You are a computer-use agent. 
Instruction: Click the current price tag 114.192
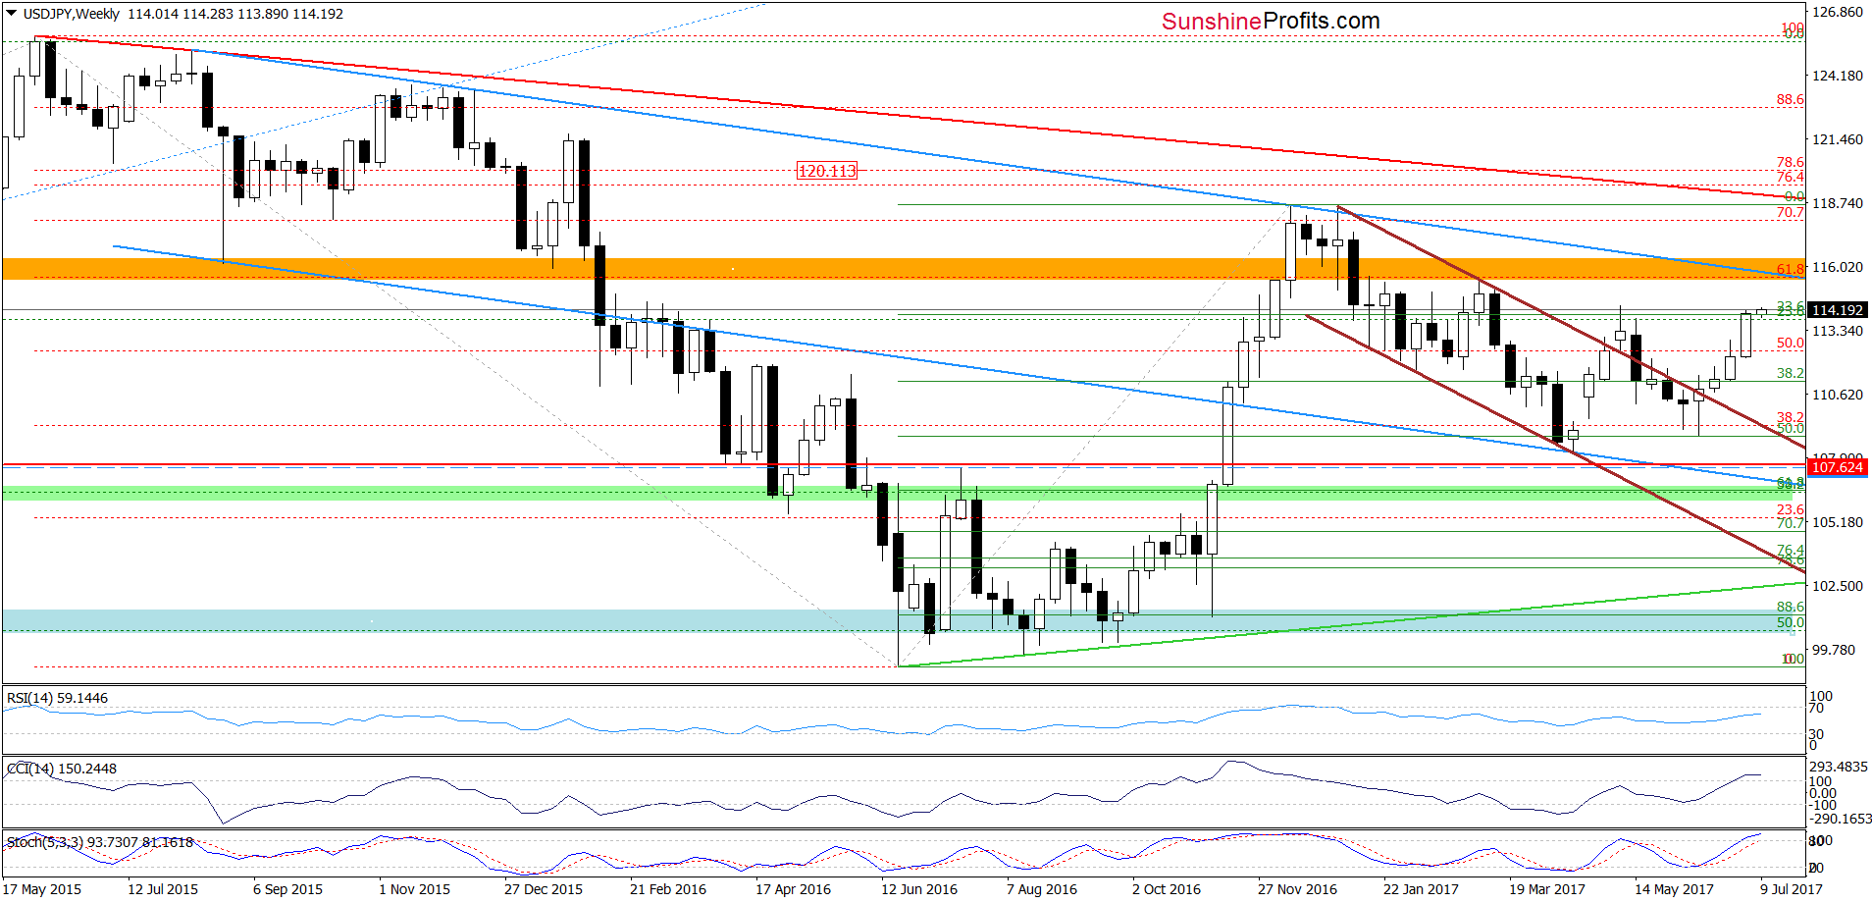(1837, 310)
